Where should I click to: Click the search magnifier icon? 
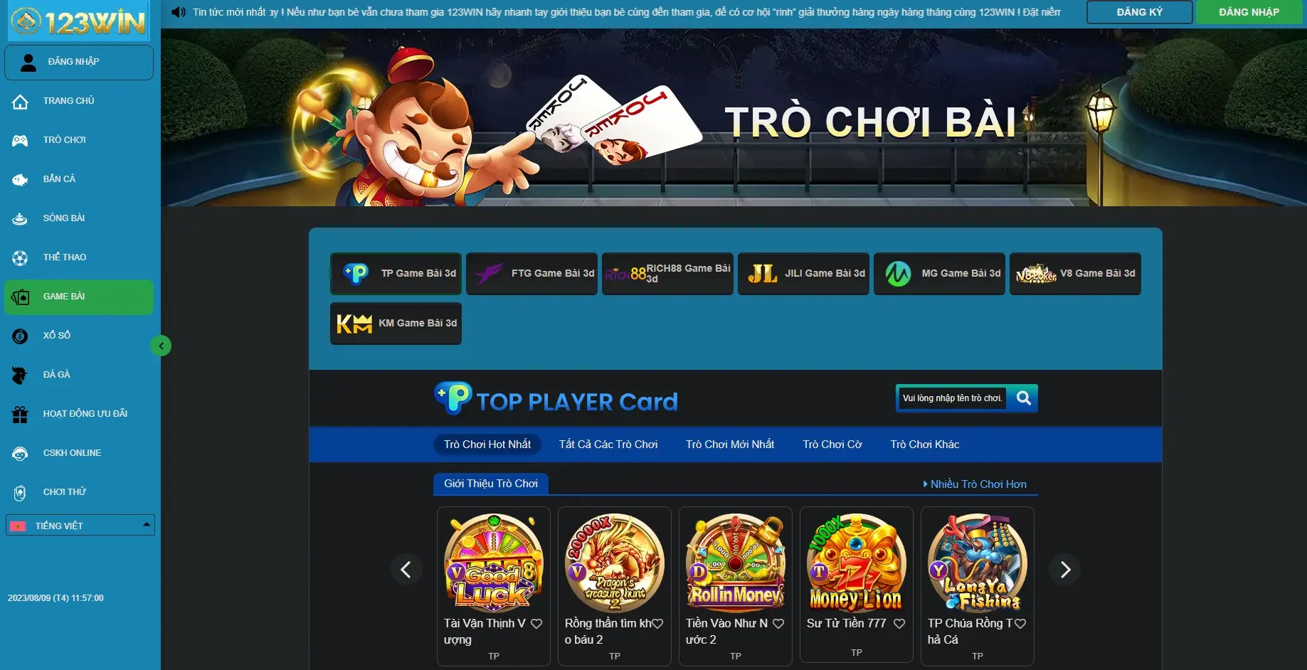[x=1023, y=398]
